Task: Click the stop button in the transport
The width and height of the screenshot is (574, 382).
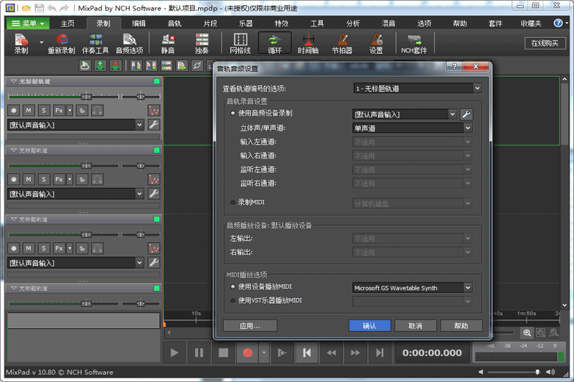Action: [x=223, y=353]
